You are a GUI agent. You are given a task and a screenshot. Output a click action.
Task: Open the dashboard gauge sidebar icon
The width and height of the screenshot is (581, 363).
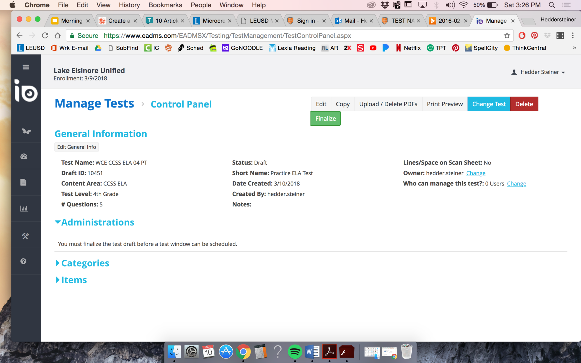point(24,156)
